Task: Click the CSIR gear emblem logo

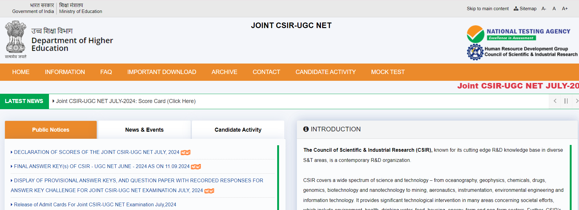Action: tap(475, 52)
